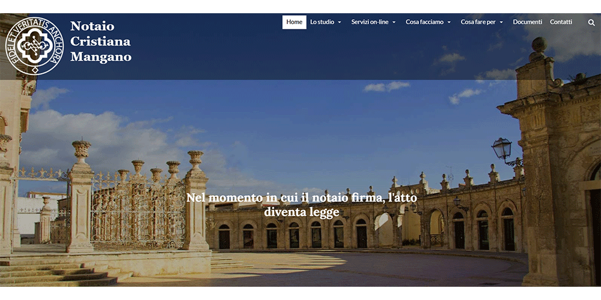Expand the Servizi on-line dropdown arrow
This screenshot has height=300, width=601.
tap(394, 23)
